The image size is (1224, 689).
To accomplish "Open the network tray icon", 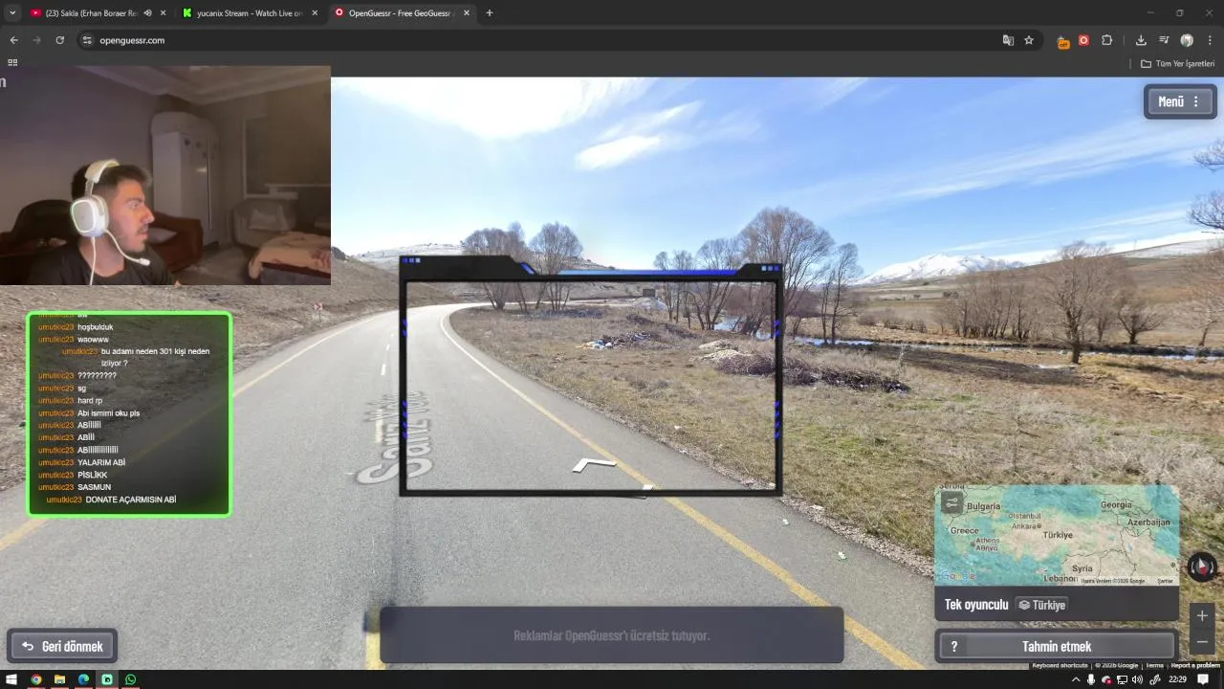I will pyautogui.click(x=1122, y=679).
